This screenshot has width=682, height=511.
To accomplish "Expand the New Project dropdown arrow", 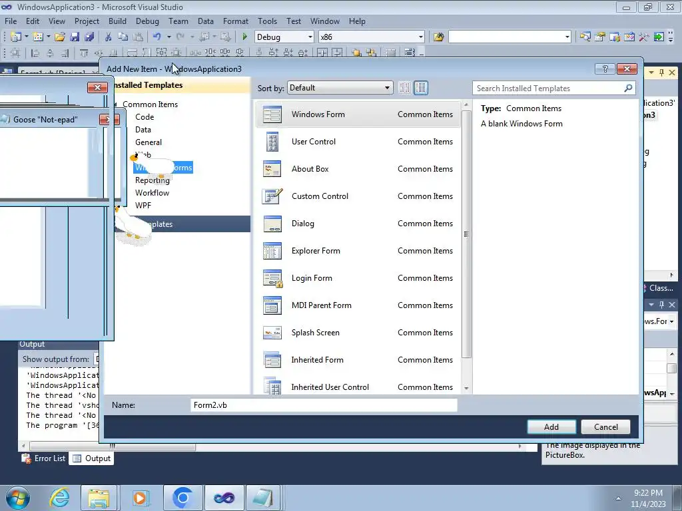I will 26,37.
